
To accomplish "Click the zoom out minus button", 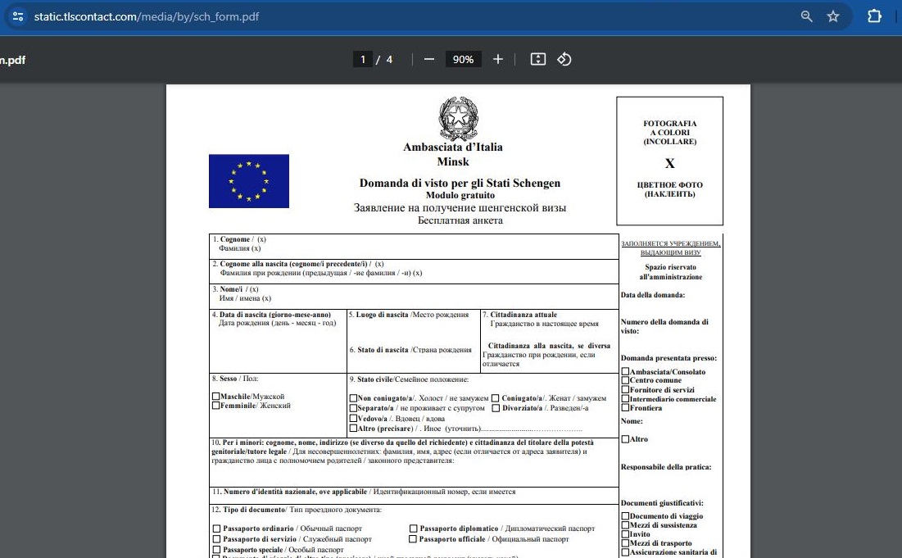I will 429,59.
